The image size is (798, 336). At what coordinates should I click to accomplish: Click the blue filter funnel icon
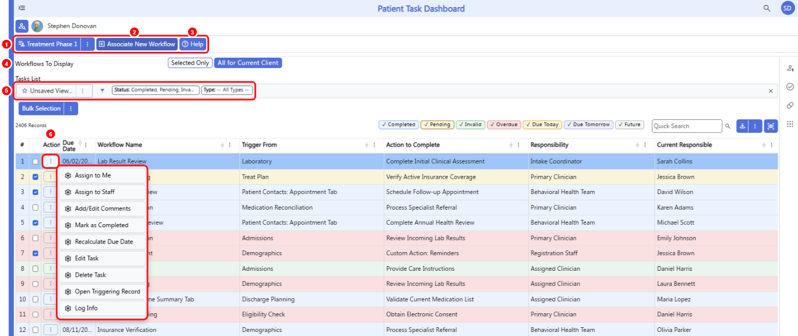(103, 91)
